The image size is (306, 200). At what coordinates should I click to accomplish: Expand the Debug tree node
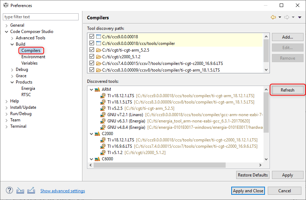(12, 70)
